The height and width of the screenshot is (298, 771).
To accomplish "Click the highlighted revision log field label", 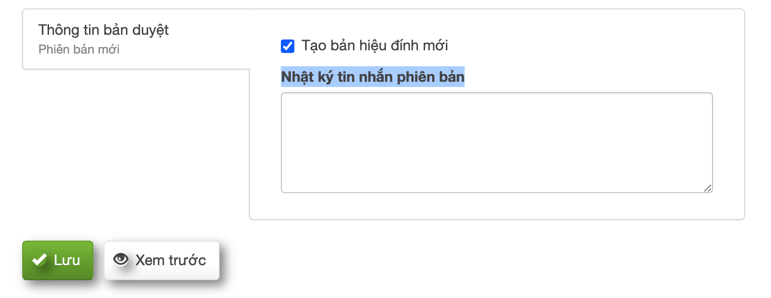I will pyautogui.click(x=372, y=77).
